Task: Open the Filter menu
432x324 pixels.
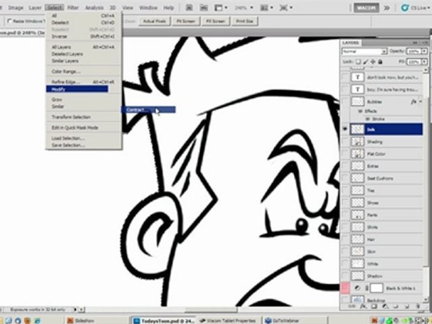Action: point(73,8)
